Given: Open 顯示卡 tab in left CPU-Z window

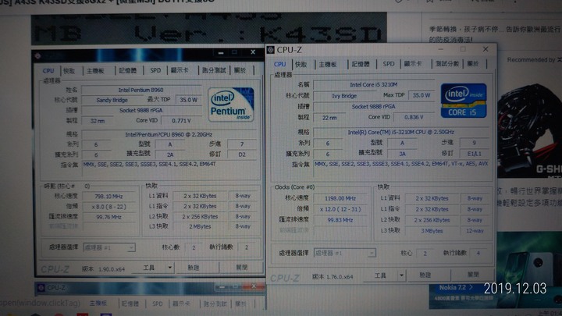Looking at the screenshot, I should [180, 70].
